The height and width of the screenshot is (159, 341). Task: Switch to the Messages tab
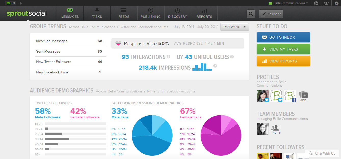click(70, 13)
